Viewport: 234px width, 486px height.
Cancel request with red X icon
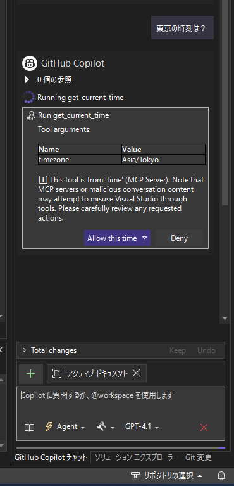click(x=204, y=428)
